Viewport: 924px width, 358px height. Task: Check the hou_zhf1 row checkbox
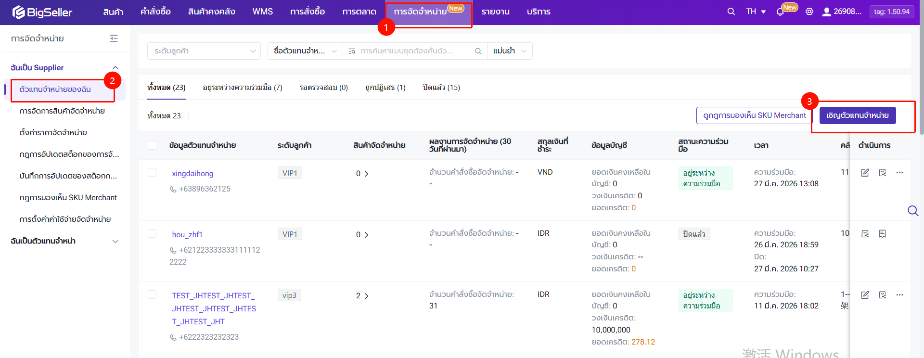pos(152,233)
